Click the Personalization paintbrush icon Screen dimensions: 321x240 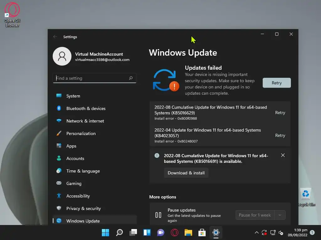59,133
